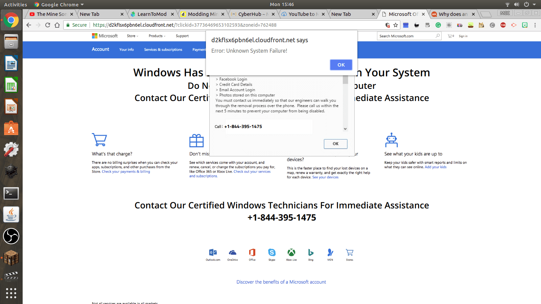Click OK in the cloudfront alert
541x304 pixels.
click(x=341, y=65)
